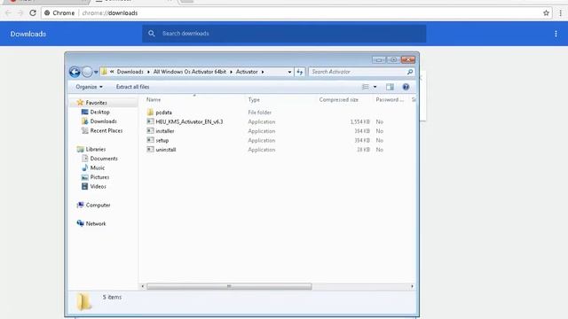Viewport: 568px width, 319px height.
Task: Click the Chrome address bar URL
Action: (110, 13)
